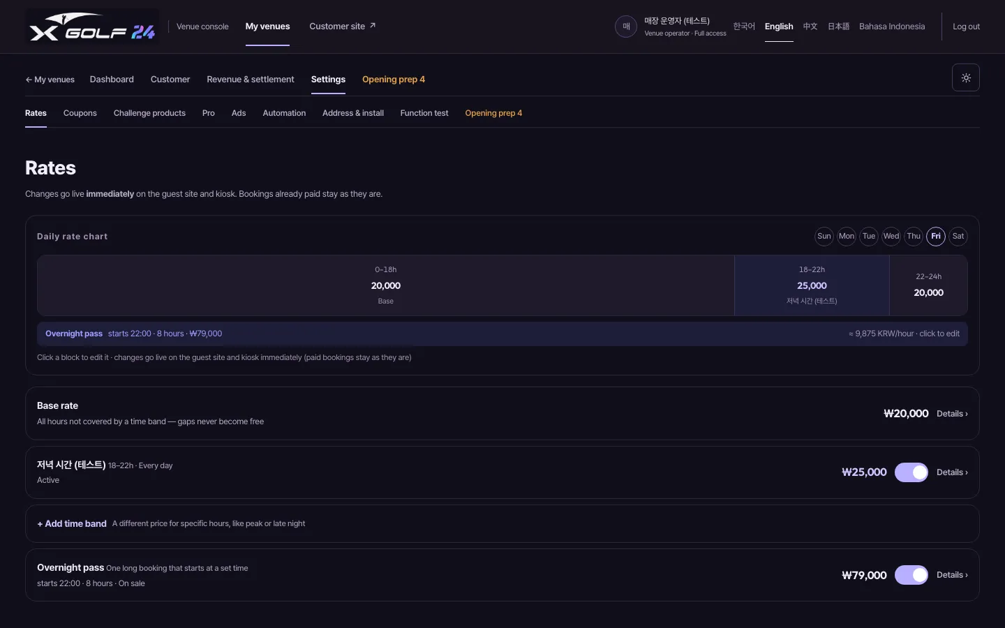Open the Opening prep 4 sub-tab
The height and width of the screenshot is (628, 1005).
493,113
